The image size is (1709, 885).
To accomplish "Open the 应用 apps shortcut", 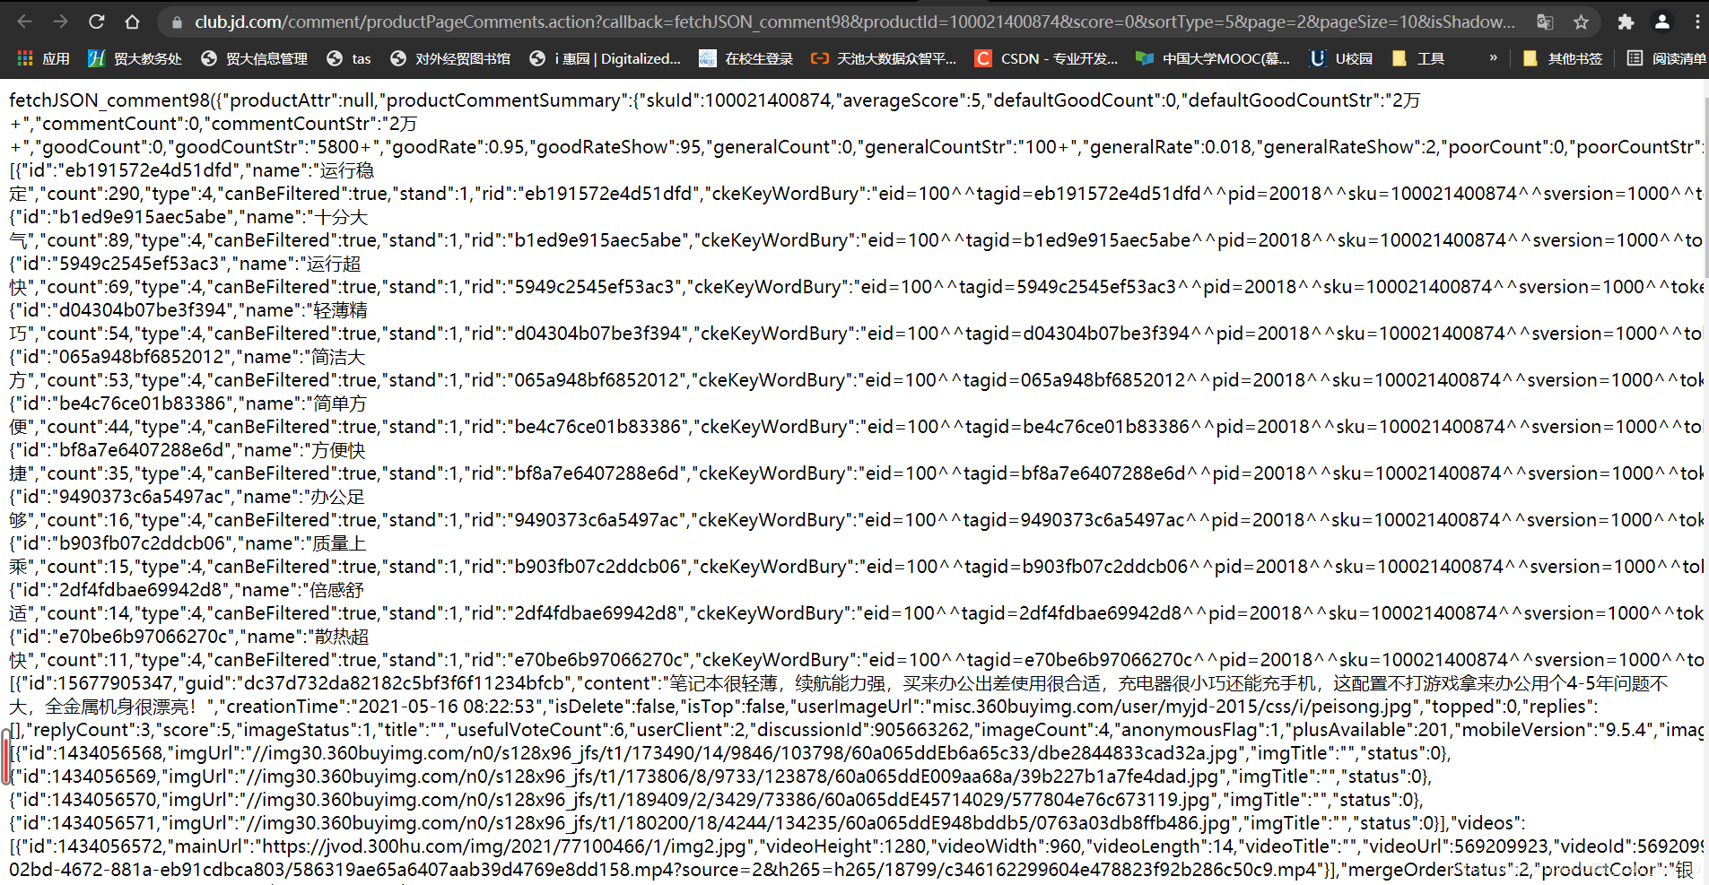I will (x=43, y=58).
